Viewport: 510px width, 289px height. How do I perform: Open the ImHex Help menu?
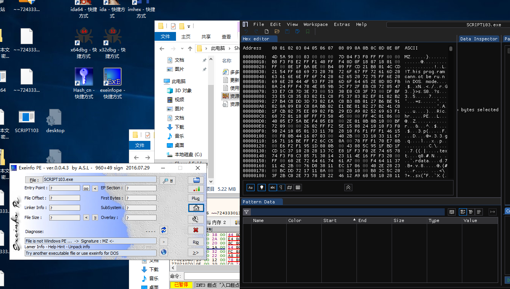pyautogui.click(x=362, y=24)
